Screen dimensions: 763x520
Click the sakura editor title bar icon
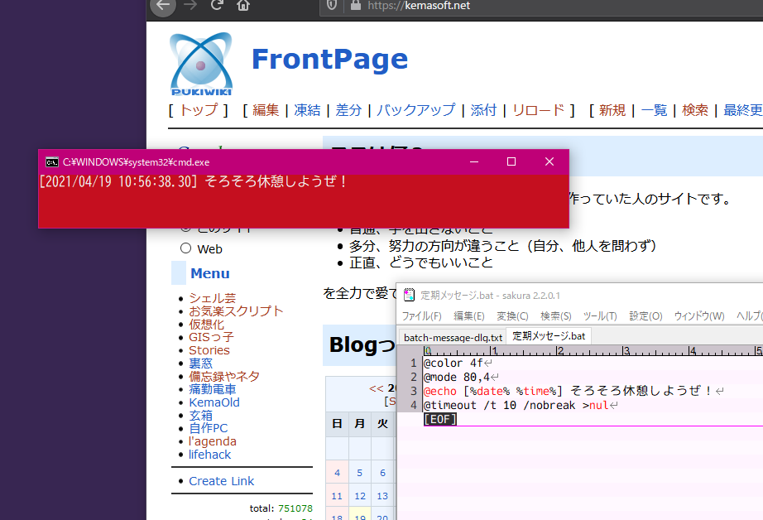click(x=409, y=295)
